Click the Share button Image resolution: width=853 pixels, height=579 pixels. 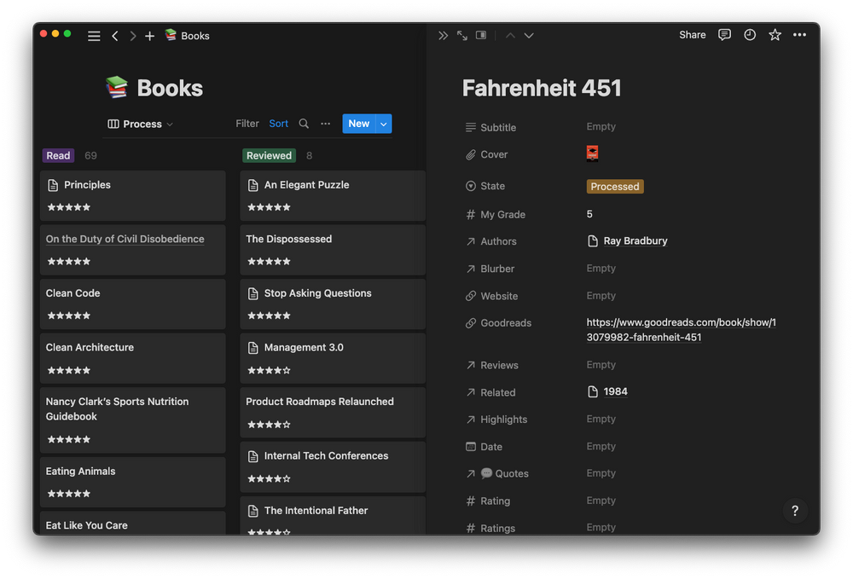(692, 35)
